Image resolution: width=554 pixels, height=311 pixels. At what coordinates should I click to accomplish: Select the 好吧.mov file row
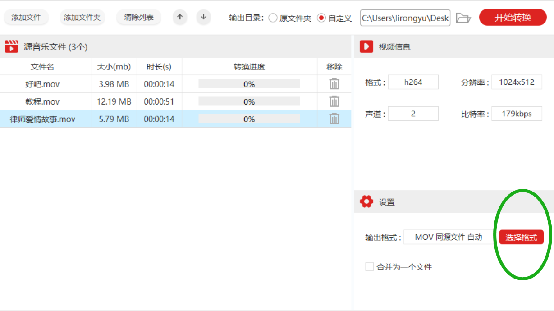175,84
